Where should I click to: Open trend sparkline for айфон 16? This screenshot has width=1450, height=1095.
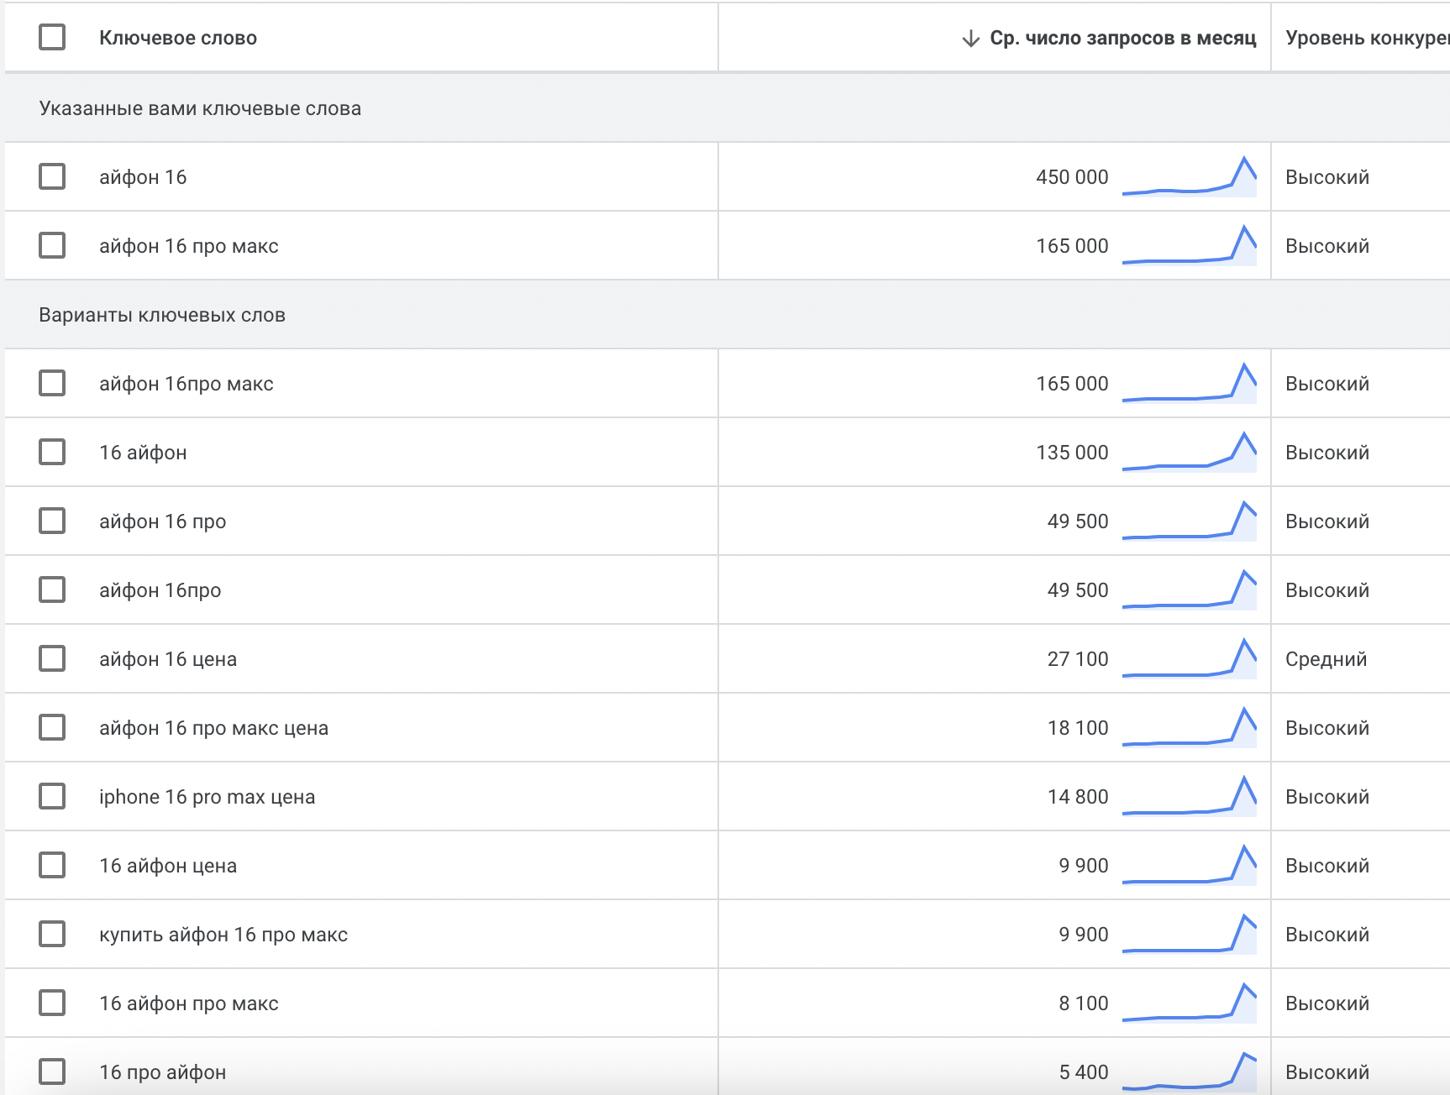(1190, 176)
